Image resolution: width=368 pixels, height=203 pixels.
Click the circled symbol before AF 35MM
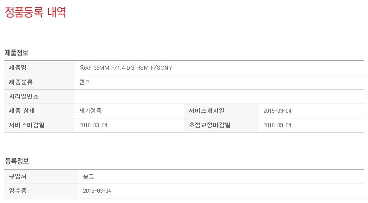pos(82,68)
